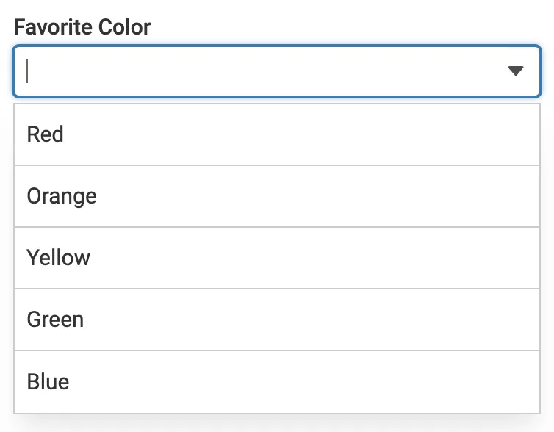This screenshot has height=432, width=554.
Task: Choose Blue from the options
Action: 277,382
